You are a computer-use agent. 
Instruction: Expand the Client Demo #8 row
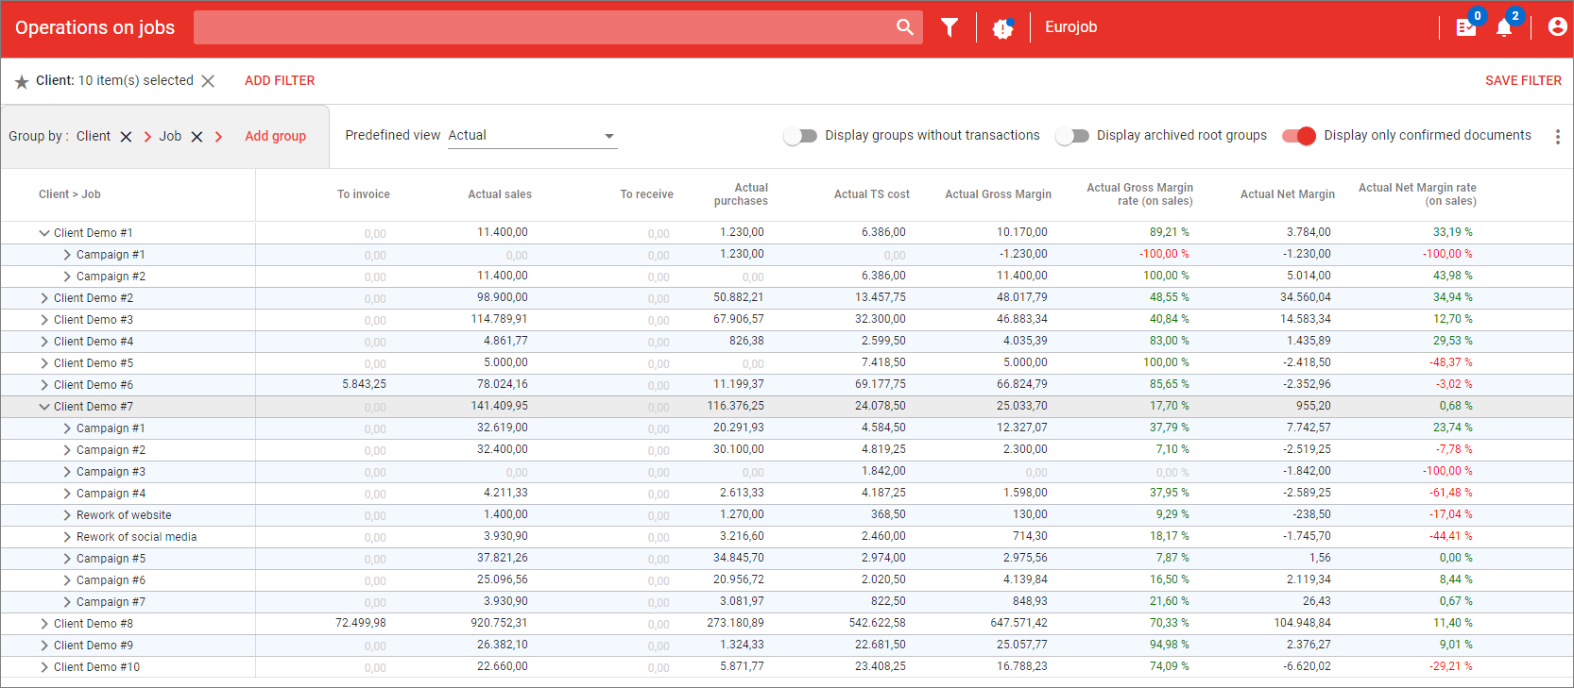pos(43,624)
